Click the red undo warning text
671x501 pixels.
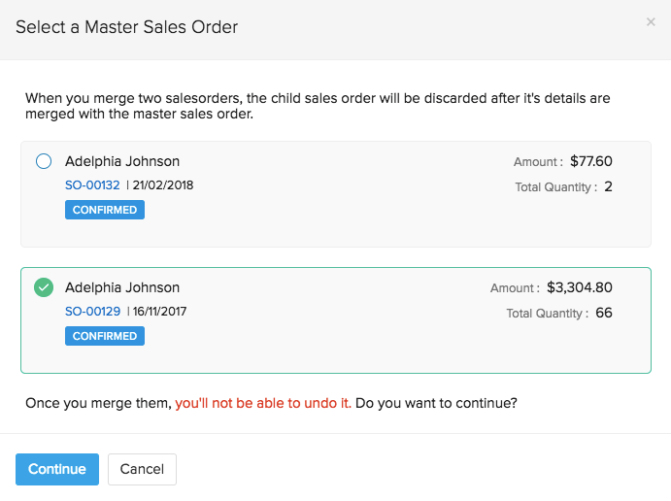pyautogui.click(x=263, y=403)
